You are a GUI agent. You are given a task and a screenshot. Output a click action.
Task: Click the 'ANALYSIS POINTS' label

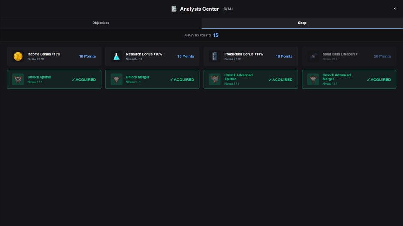(x=197, y=35)
